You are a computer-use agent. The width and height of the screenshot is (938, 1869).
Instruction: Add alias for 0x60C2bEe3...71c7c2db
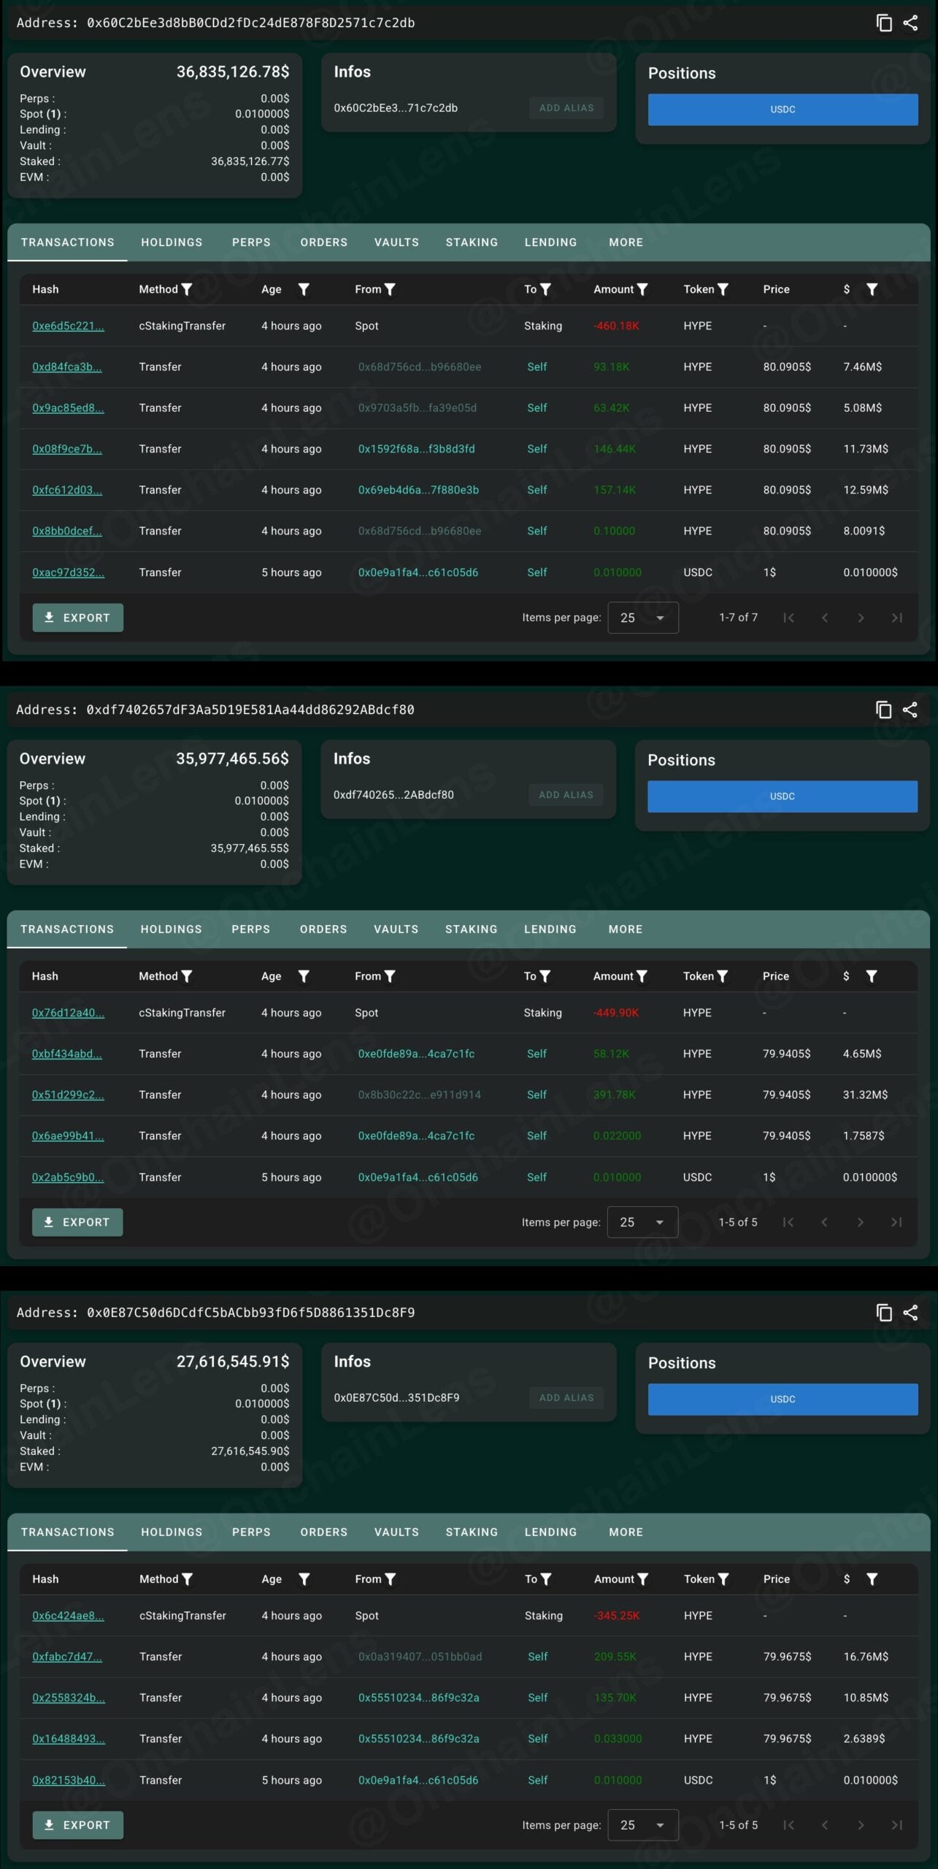point(566,108)
